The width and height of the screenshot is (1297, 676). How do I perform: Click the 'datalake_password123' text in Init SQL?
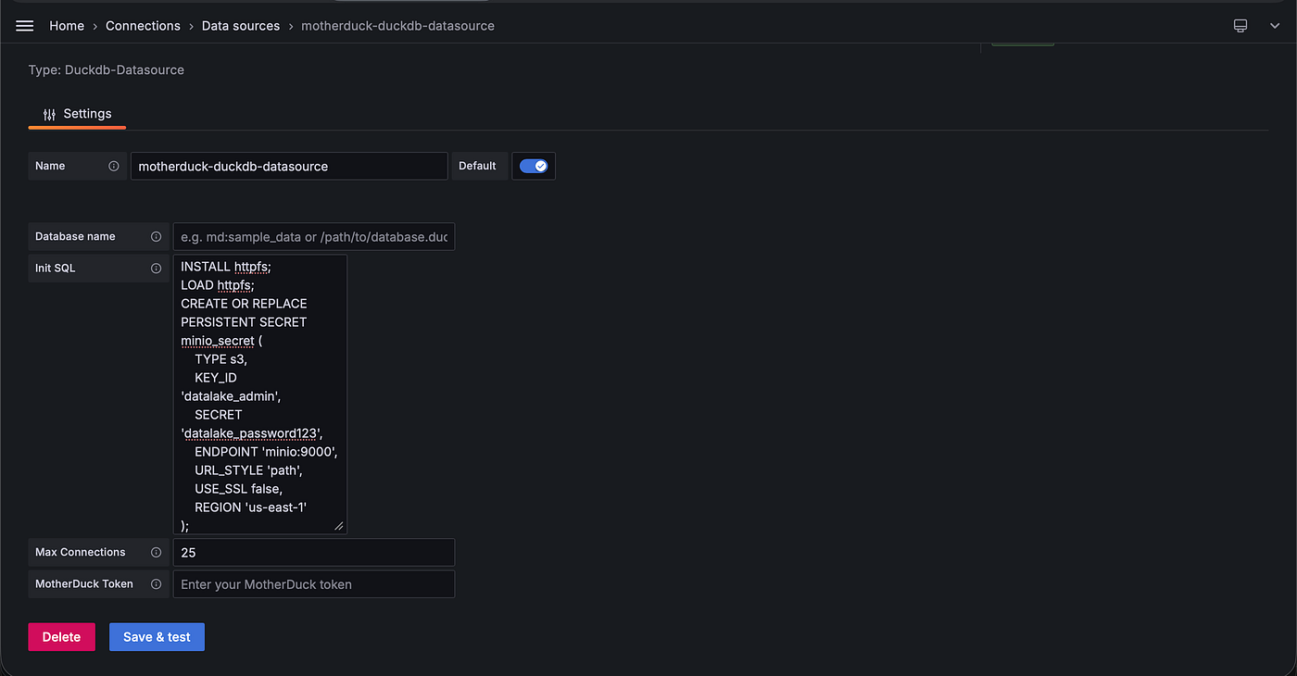click(252, 433)
